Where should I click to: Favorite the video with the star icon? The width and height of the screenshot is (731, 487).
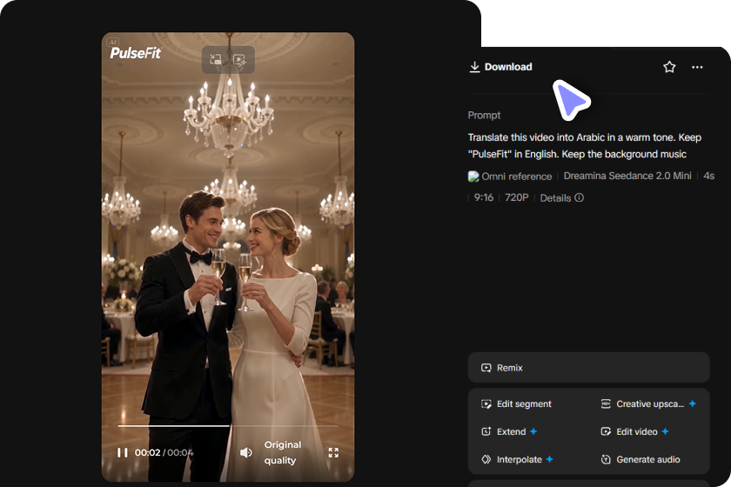point(669,67)
